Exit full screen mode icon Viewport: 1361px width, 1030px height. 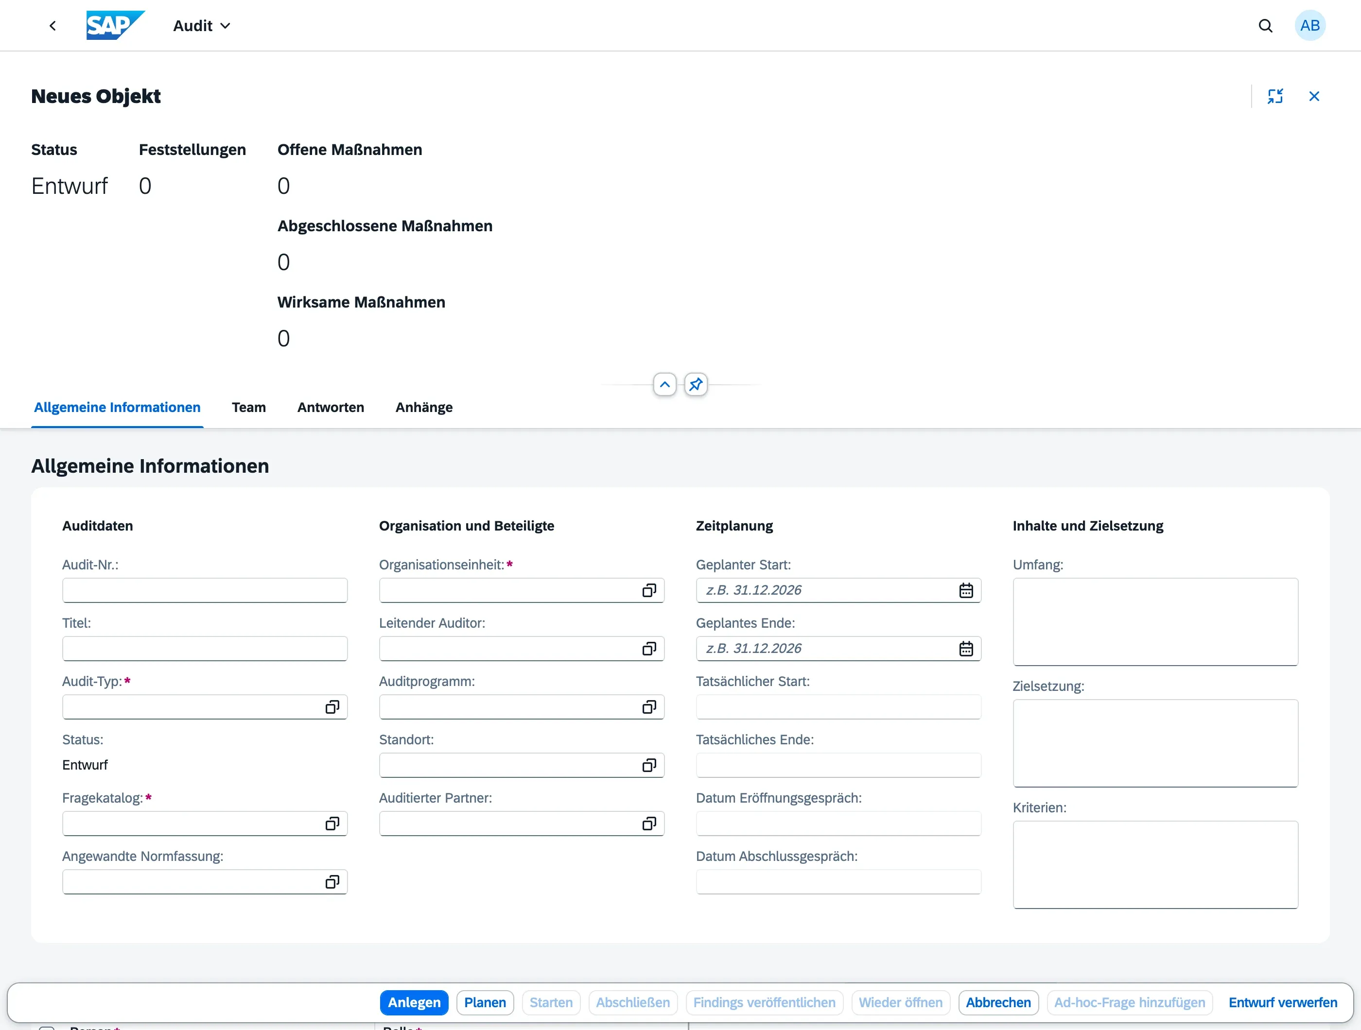coord(1275,96)
